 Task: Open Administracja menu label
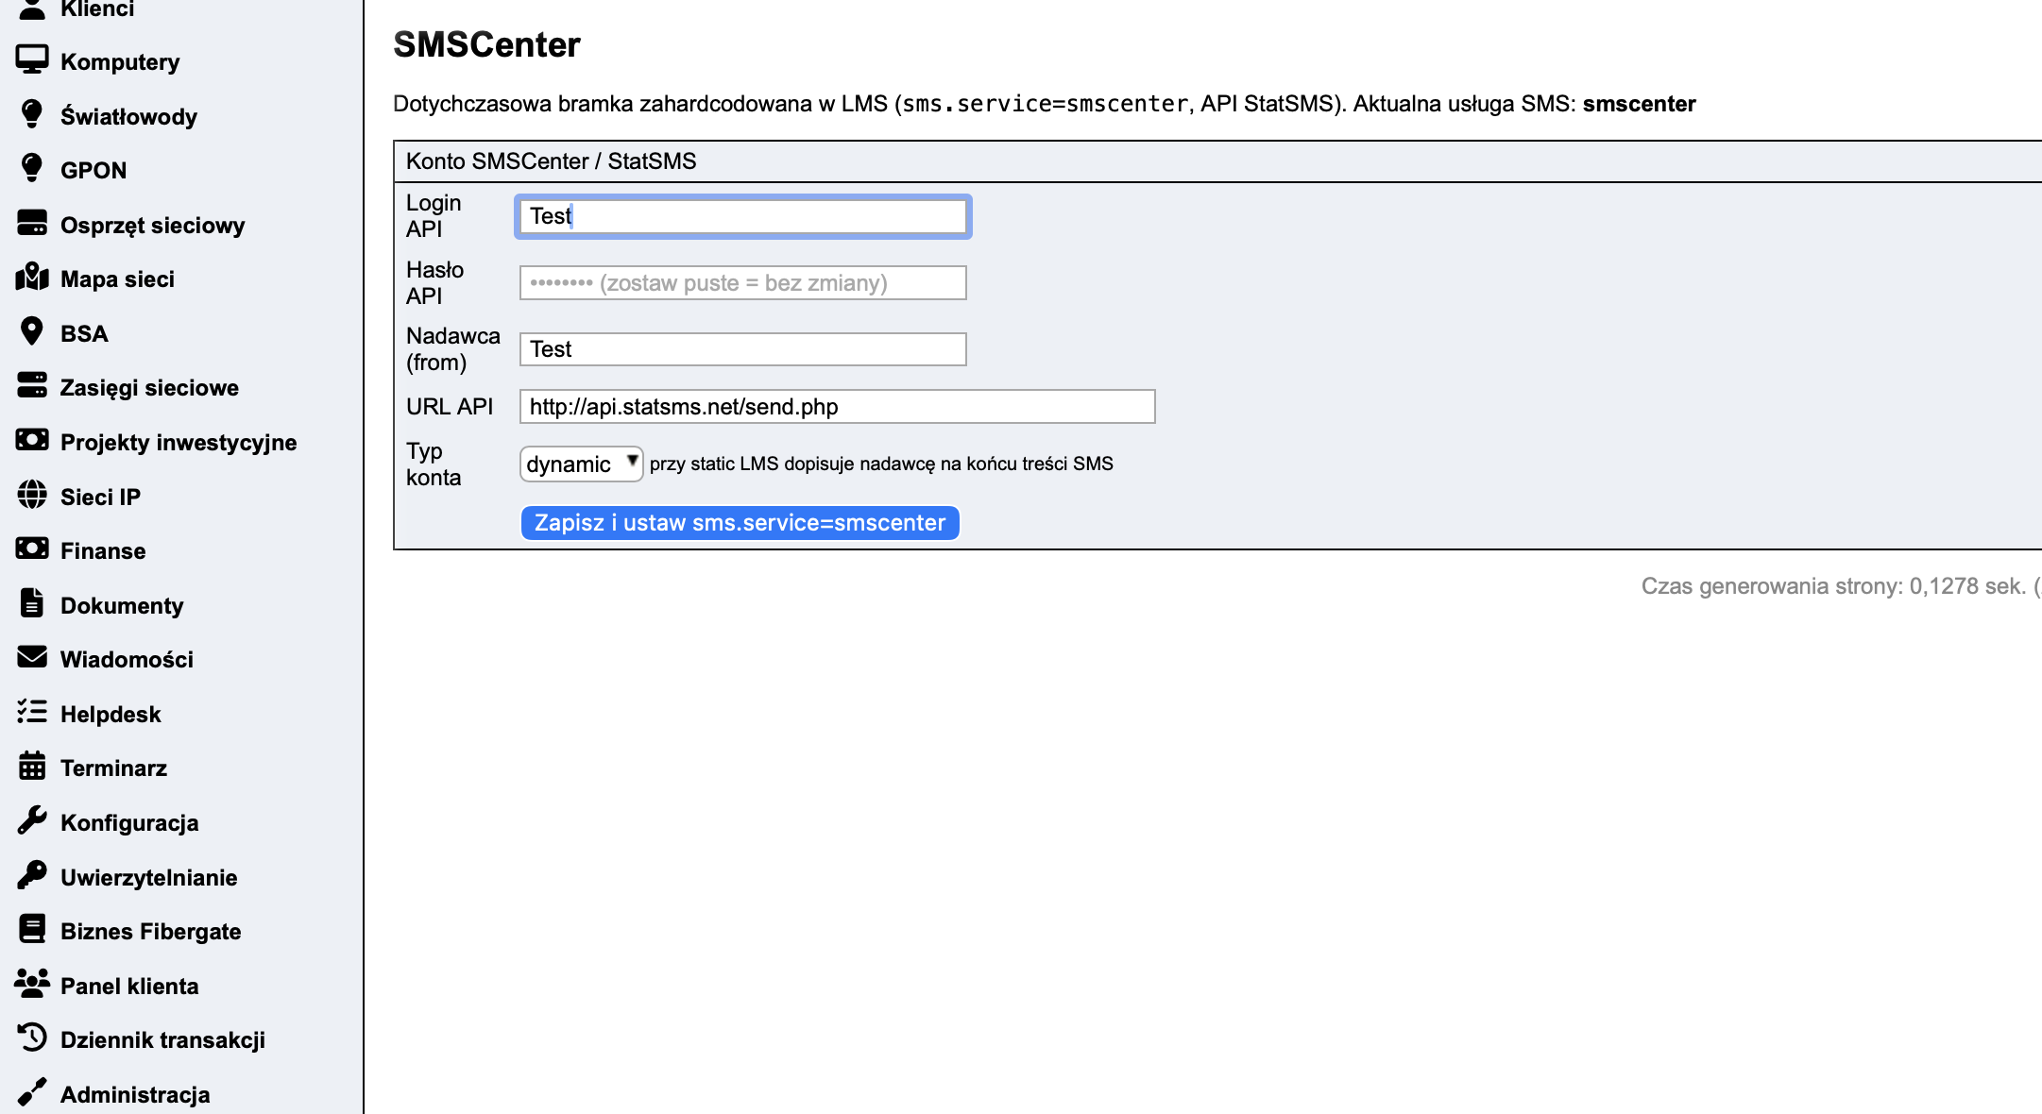[x=135, y=1094]
